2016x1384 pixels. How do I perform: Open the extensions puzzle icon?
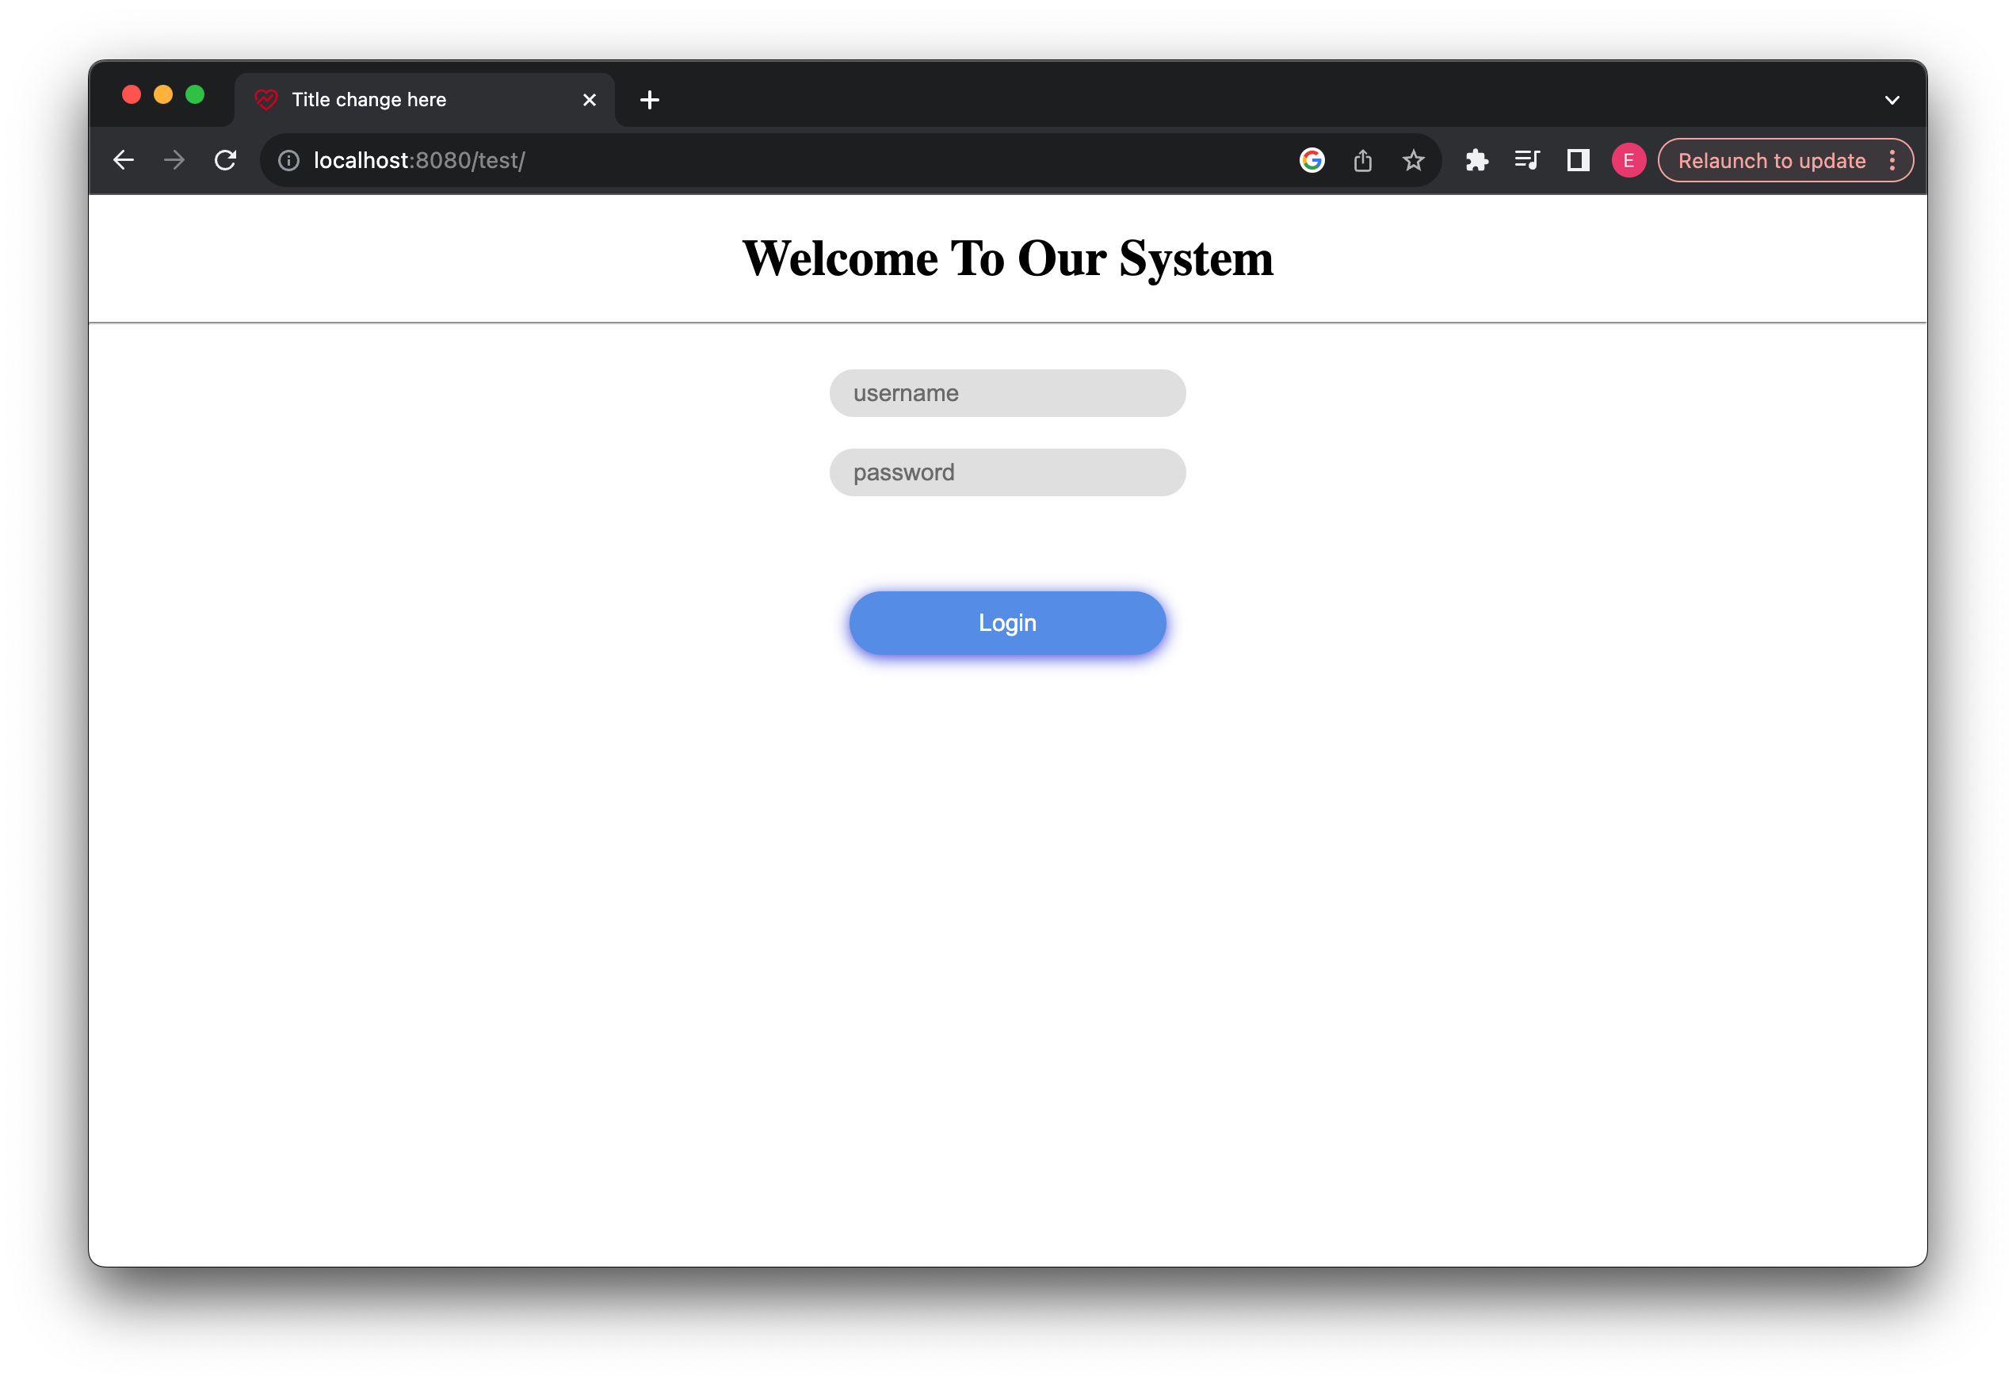click(1476, 159)
